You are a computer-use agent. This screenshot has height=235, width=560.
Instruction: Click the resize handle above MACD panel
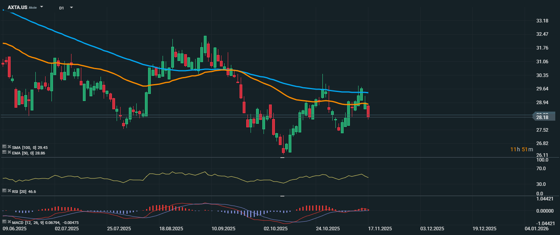click(282, 196)
